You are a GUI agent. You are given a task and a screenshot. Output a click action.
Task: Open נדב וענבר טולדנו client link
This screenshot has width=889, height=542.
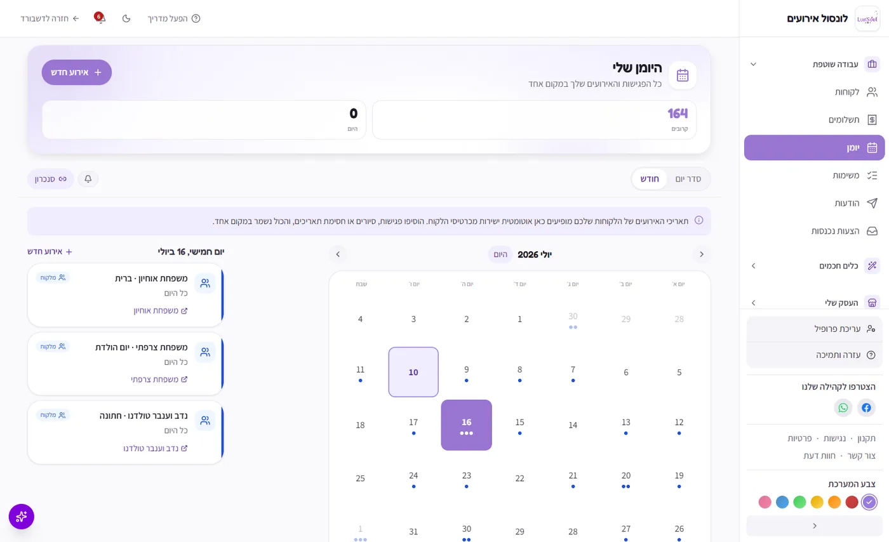156,449
